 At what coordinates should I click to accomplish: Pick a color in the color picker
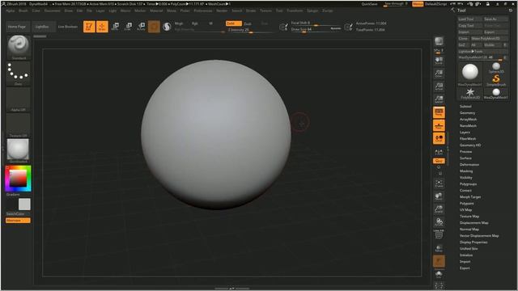[18, 179]
